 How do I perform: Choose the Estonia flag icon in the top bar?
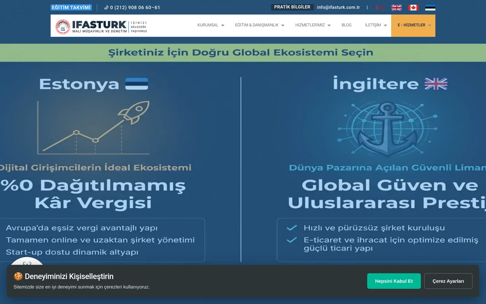[x=430, y=7]
